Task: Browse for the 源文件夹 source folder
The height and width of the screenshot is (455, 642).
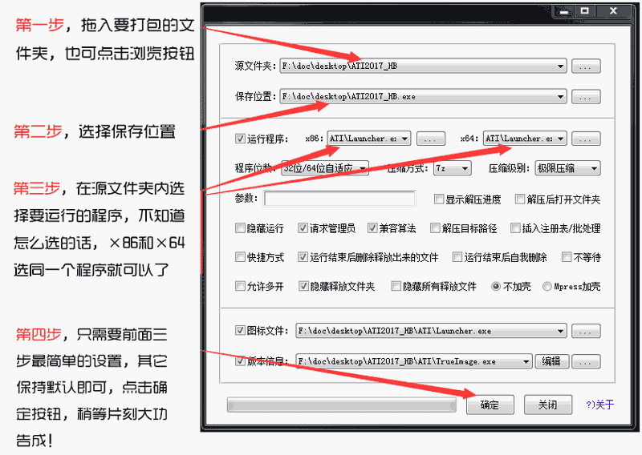Action: pyautogui.click(x=586, y=66)
